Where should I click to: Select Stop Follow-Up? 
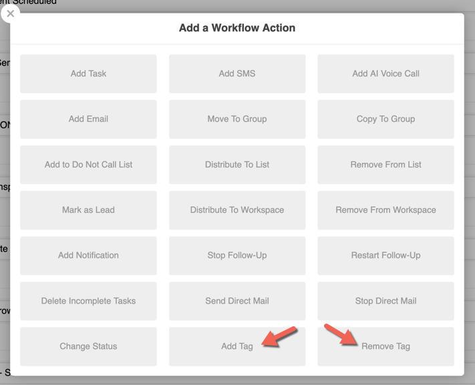tap(237, 256)
